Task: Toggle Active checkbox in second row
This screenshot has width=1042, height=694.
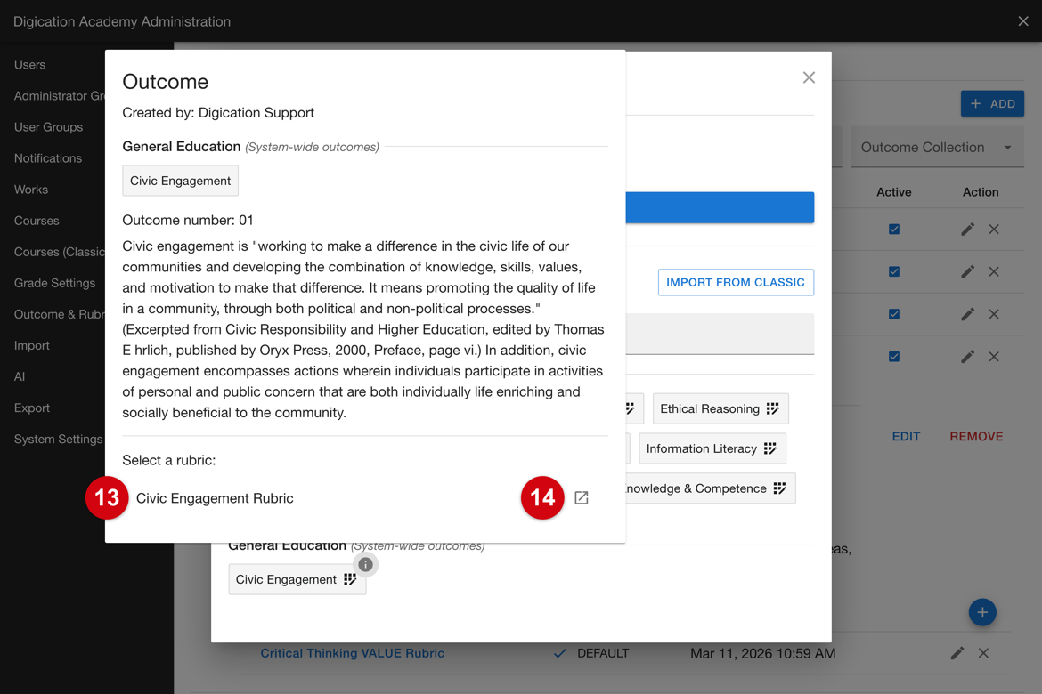Action: [894, 271]
